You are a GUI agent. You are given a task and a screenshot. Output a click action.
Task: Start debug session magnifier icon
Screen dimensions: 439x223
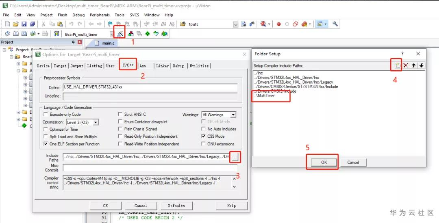(263, 24)
